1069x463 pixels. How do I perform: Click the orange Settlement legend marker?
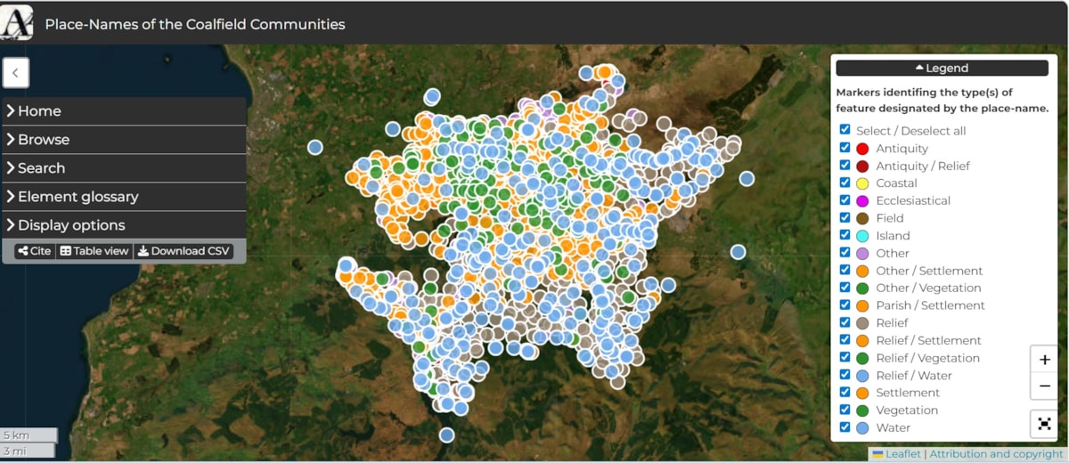[862, 393]
